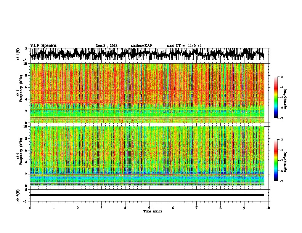Click the "9" tick label on the time axis
The image size is (302, 233).
tap(244, 208)
